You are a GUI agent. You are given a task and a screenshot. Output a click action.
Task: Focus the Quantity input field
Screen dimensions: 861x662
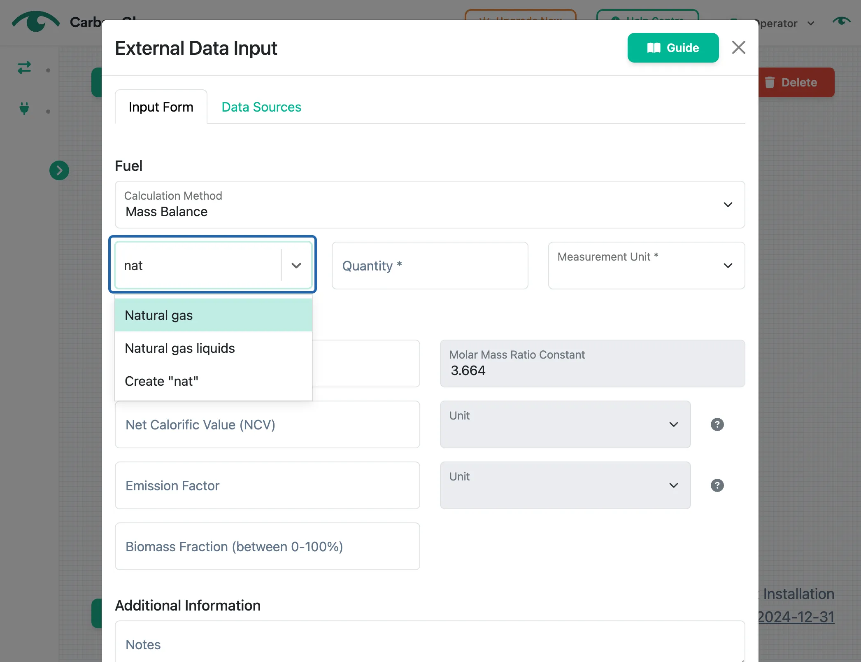tap(430, 266)
